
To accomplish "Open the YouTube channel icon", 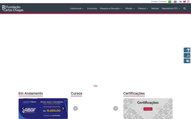I will (x=184, y=2).
